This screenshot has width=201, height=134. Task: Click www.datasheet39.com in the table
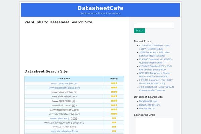coord(64,83)
